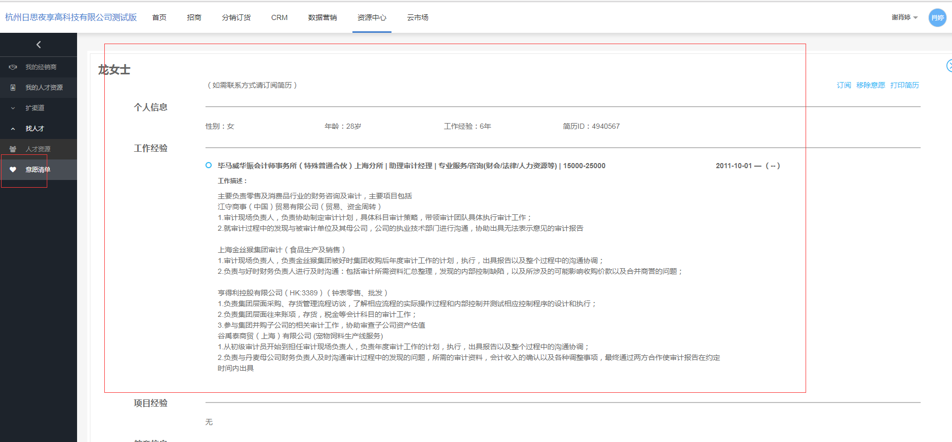The height and width of the screenshot is (442, 952).
Task: Click the 订阅 link
Action: 844,85
